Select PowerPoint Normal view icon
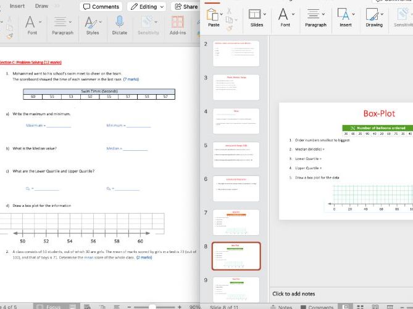The image size is (413, 309). coord(345,307)
